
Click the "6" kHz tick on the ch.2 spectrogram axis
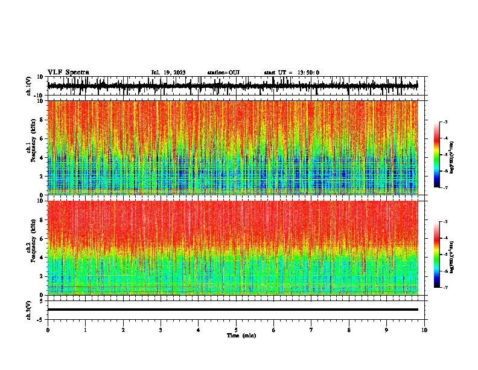pyautogui.click(x=42, y=239)
